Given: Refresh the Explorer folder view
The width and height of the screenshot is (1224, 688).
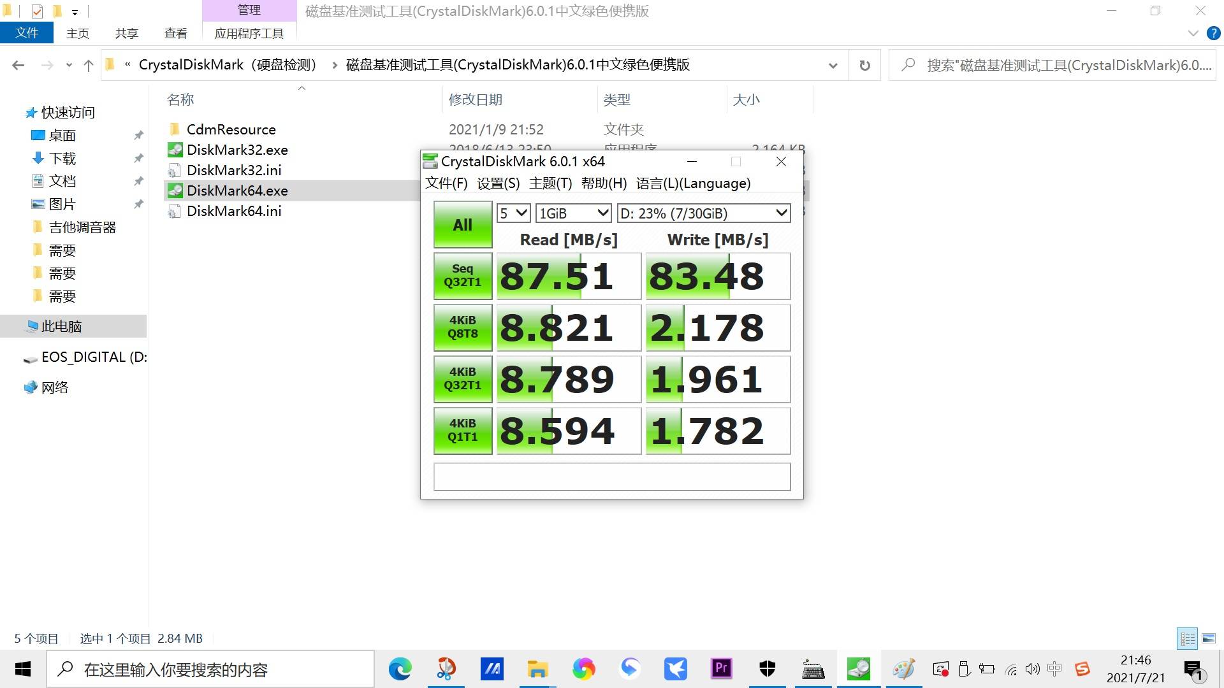Looking at the screenshot, I should (864, 65).
